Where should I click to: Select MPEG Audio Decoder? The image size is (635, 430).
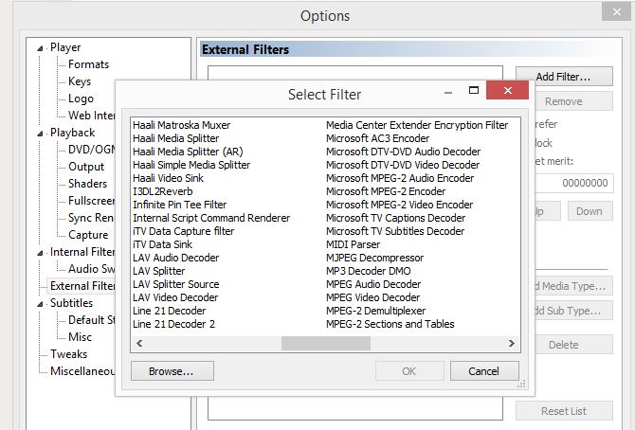[373, 284]
